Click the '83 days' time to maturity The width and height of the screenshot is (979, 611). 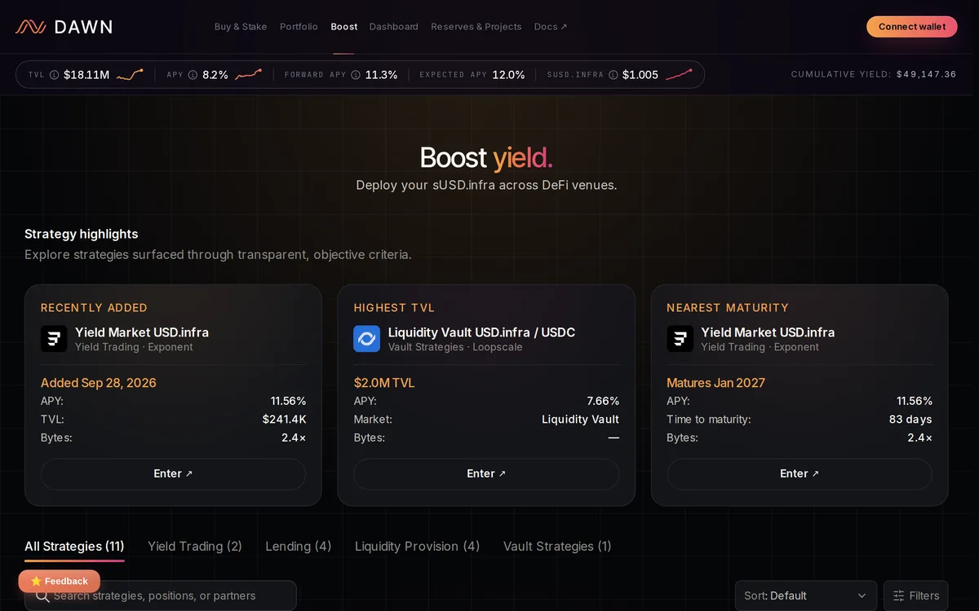[910, 420]
